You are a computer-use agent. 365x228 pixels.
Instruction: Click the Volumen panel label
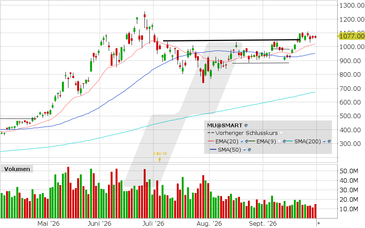(x=17, y=169)
